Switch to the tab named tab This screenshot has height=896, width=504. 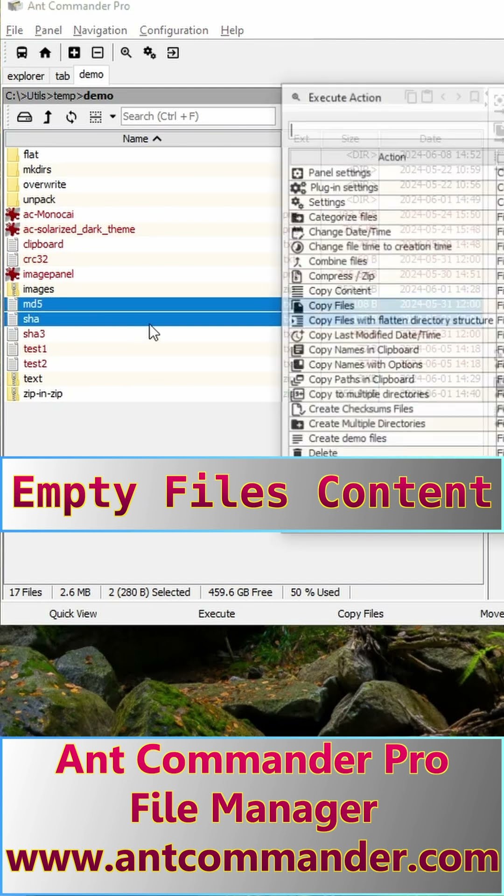click(x=63, y=76)
